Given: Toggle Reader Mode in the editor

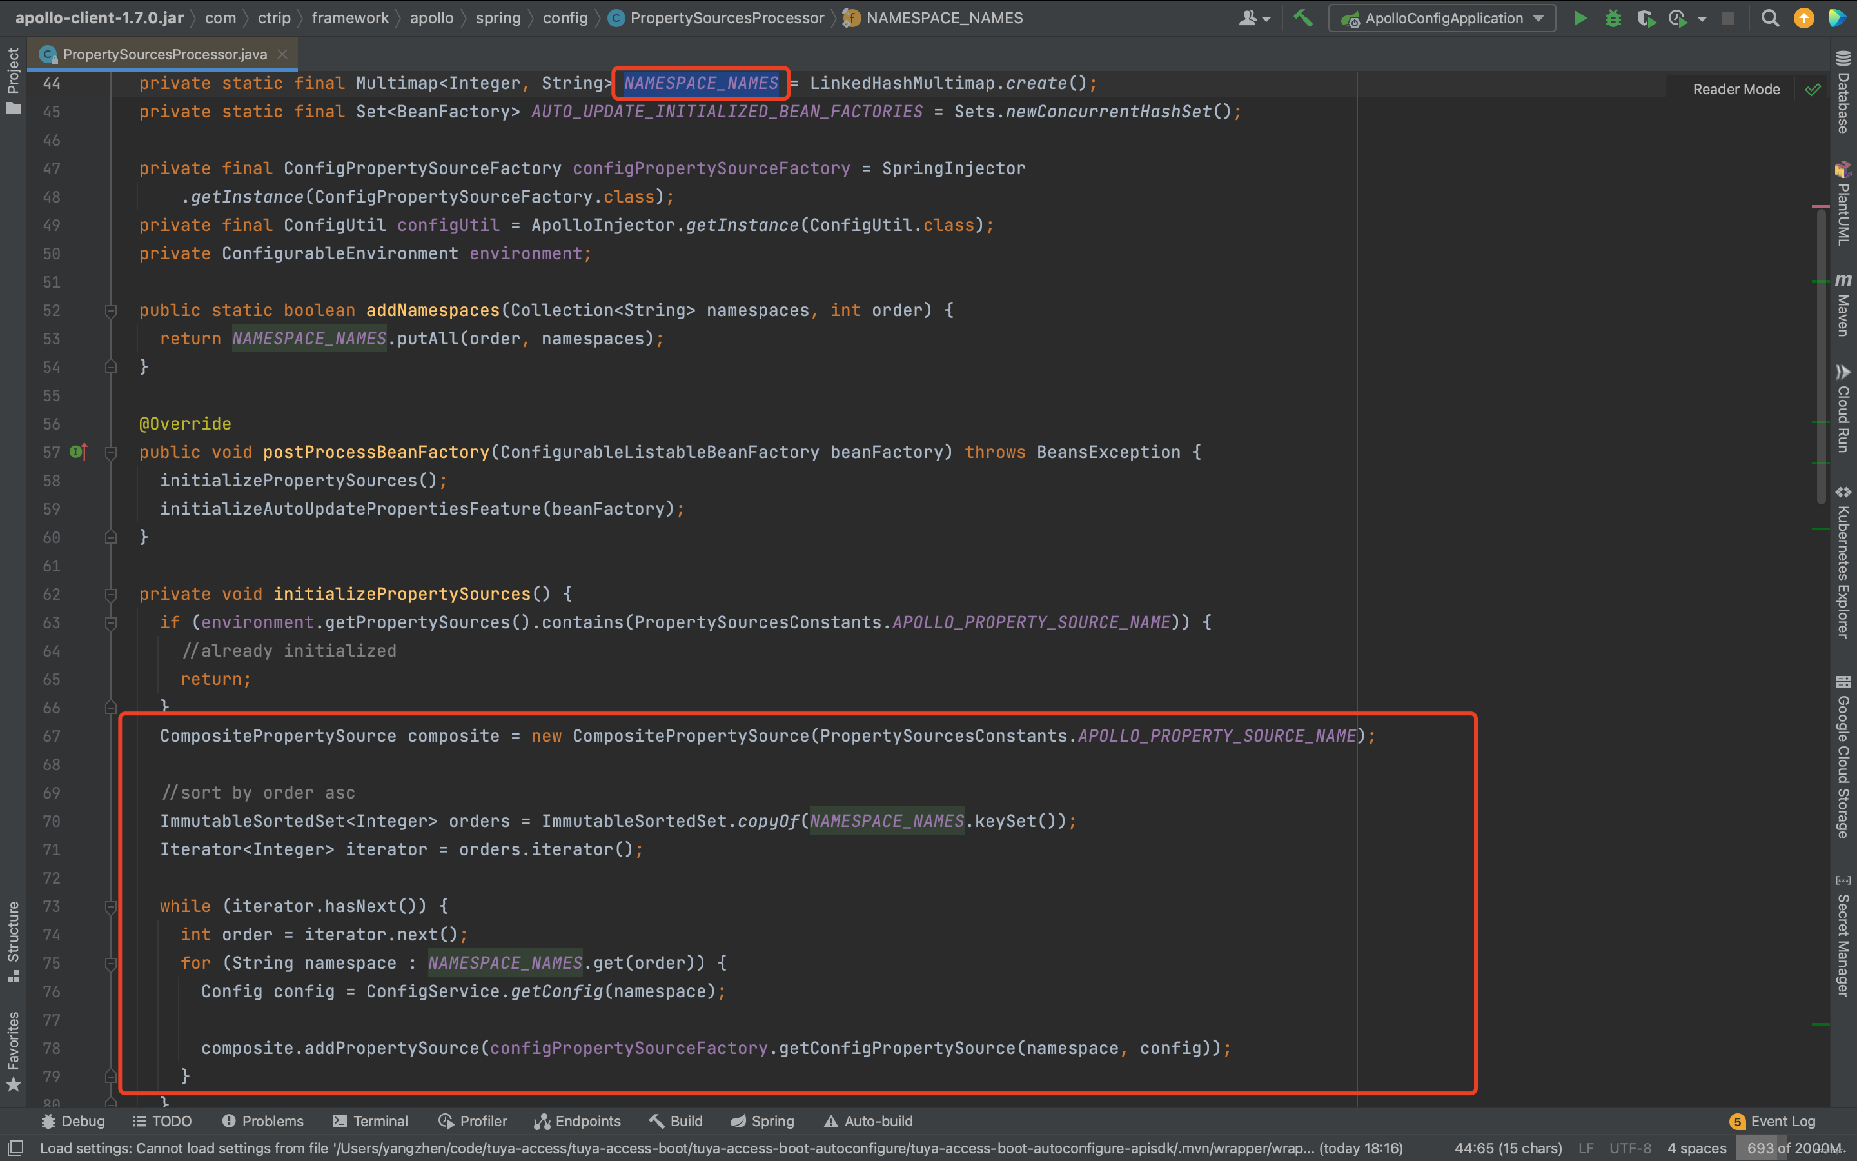Looking at the screenshot, I should click(1736, 90).
